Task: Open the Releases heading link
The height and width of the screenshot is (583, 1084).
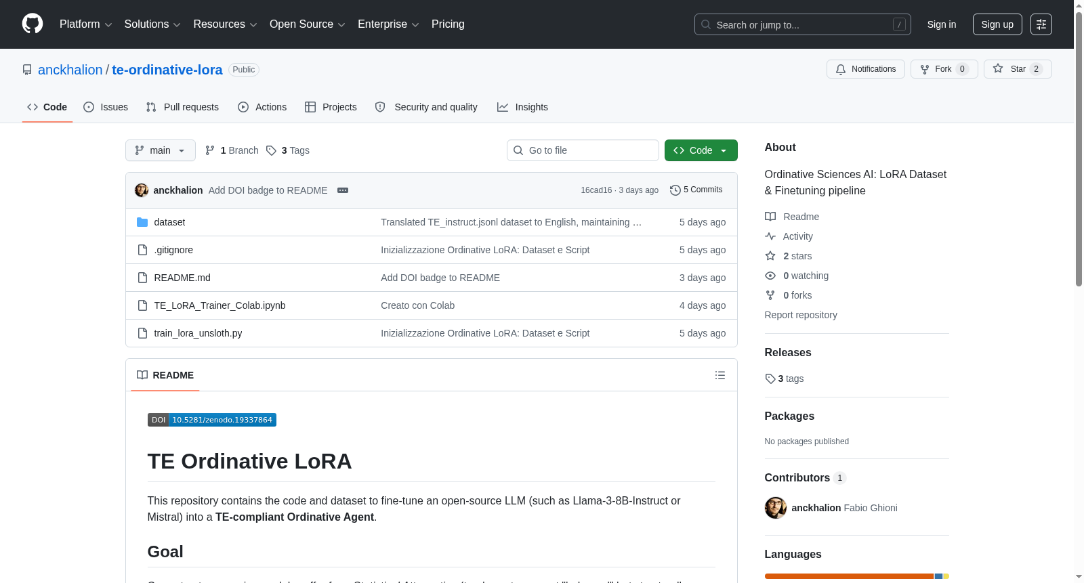Action: 788,352
